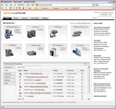116x109 pixels.
Task: Click the alerts list scrollbar thumb
Action: (x=89, y=80)
